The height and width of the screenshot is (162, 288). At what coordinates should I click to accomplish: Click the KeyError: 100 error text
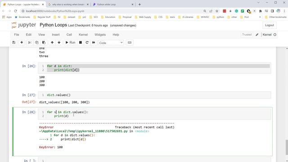(51, 147)
